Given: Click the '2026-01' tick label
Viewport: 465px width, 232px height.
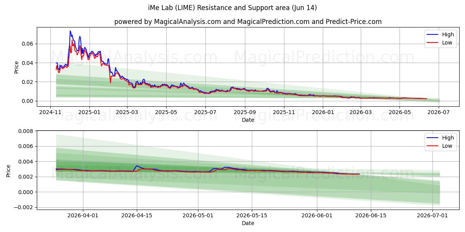Looking at the screenshot, I should tap(323, 112).
